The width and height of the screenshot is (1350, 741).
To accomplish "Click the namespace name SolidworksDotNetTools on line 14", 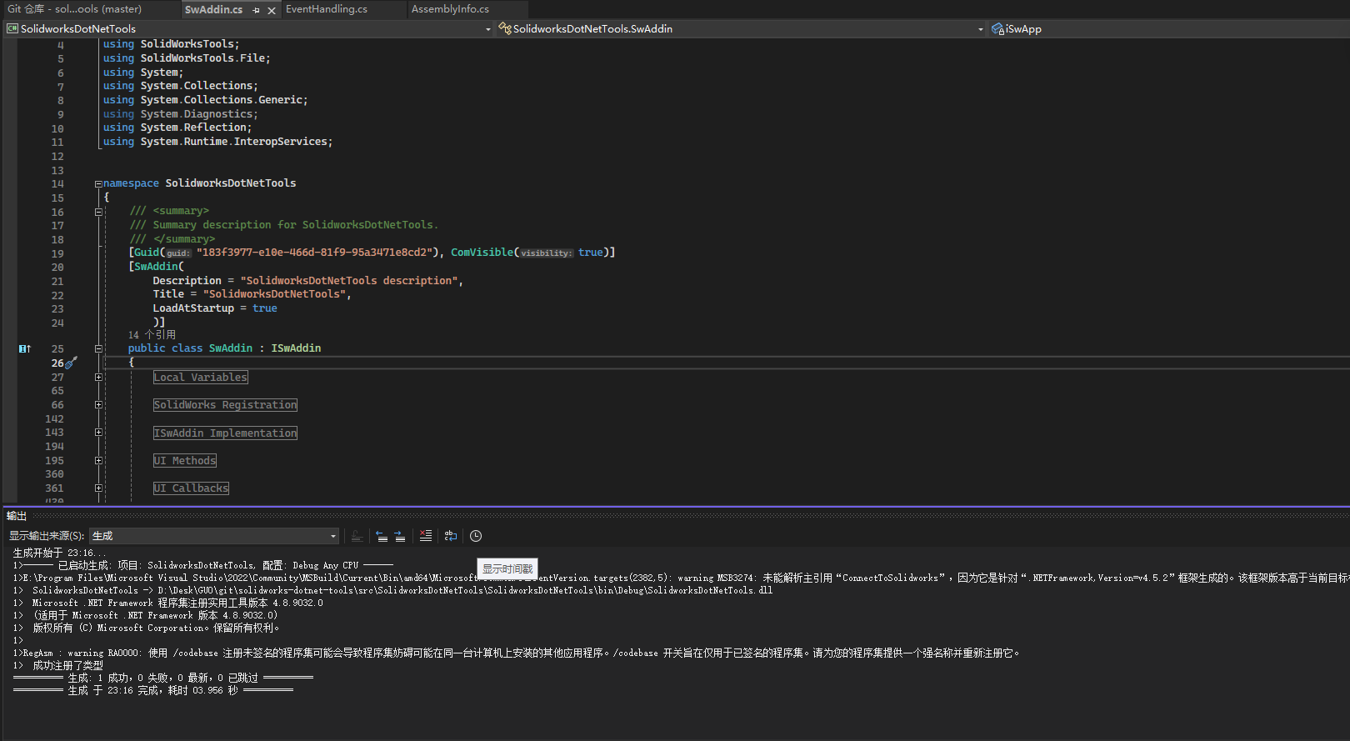I will coord(231,183).
